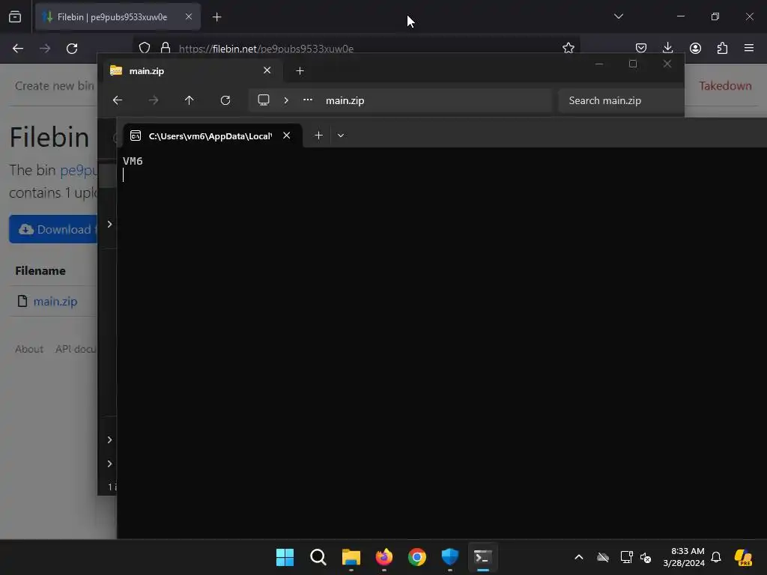Go forward in Firefox
Viewport: 767px width, 575px height.
pyautogui.click(x=45, y=49)
